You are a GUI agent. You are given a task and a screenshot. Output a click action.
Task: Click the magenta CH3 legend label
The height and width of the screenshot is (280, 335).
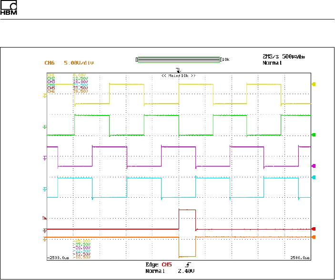(51, 82)
